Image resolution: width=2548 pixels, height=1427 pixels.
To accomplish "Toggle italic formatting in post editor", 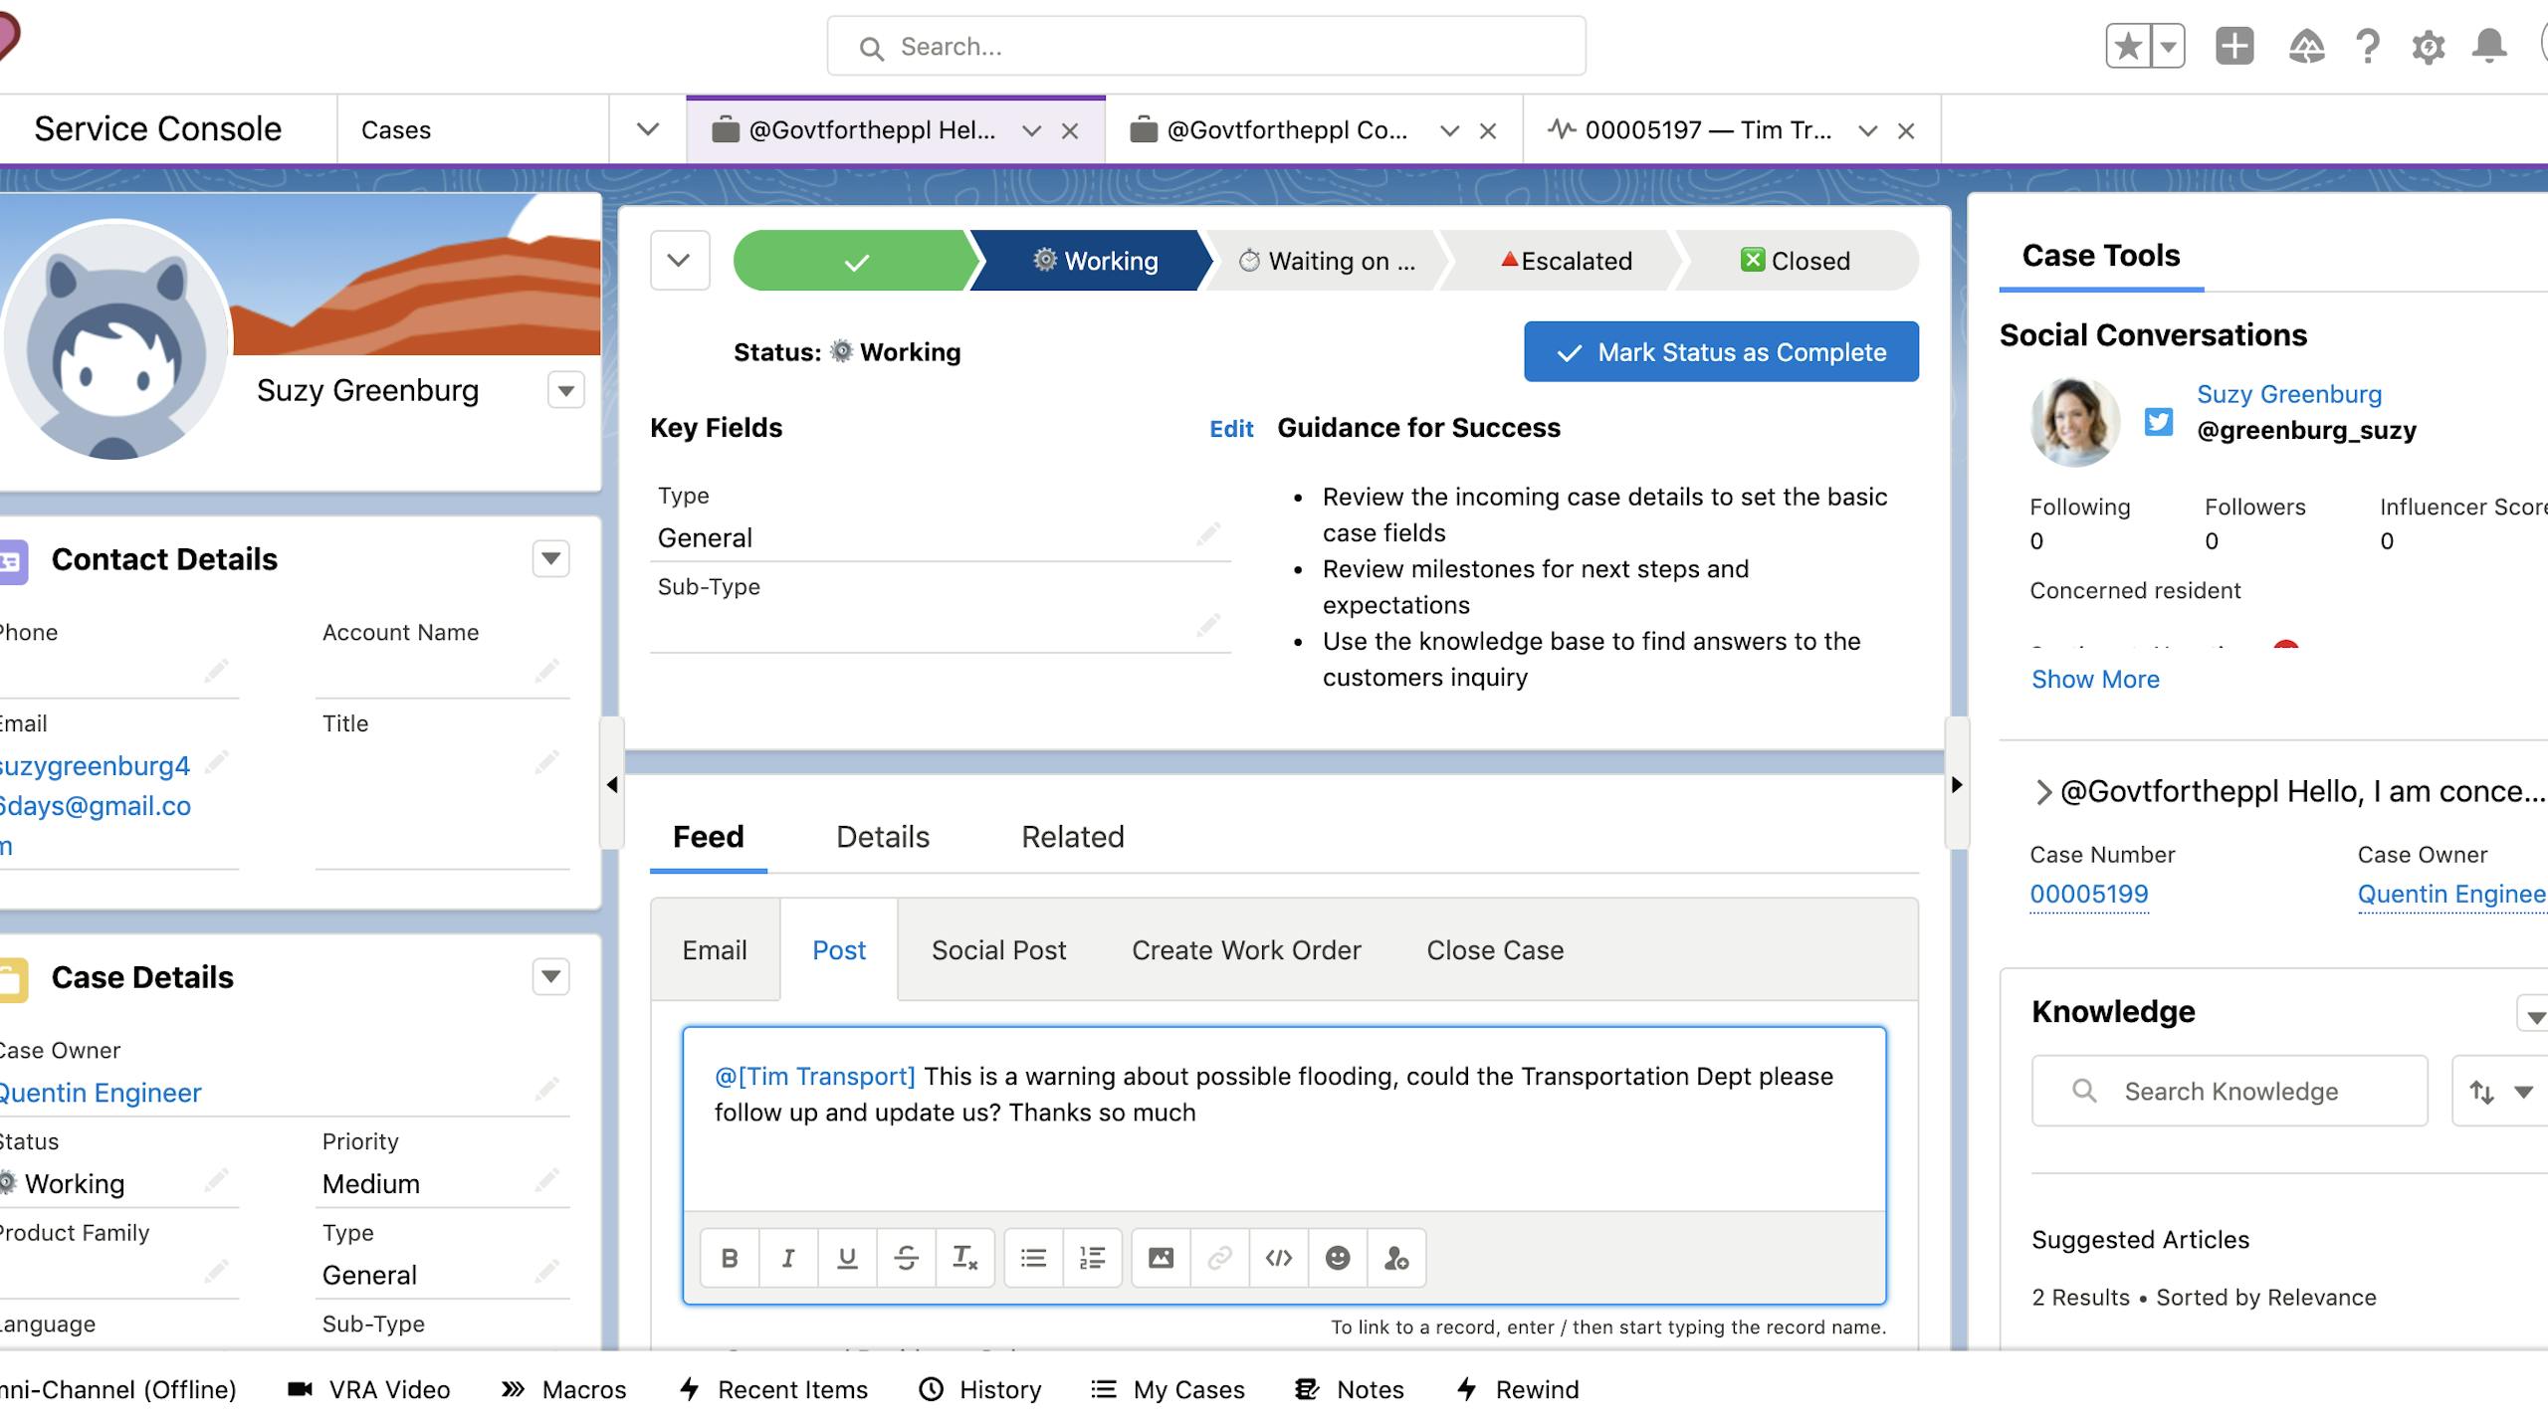I will tap(788, 1258).
